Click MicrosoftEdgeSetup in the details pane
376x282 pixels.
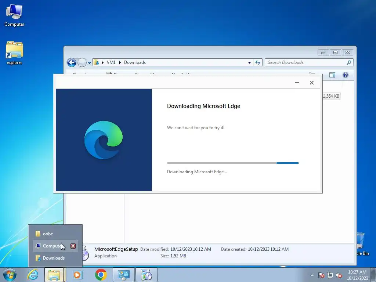pyautogui.click(x=116, y=249)
